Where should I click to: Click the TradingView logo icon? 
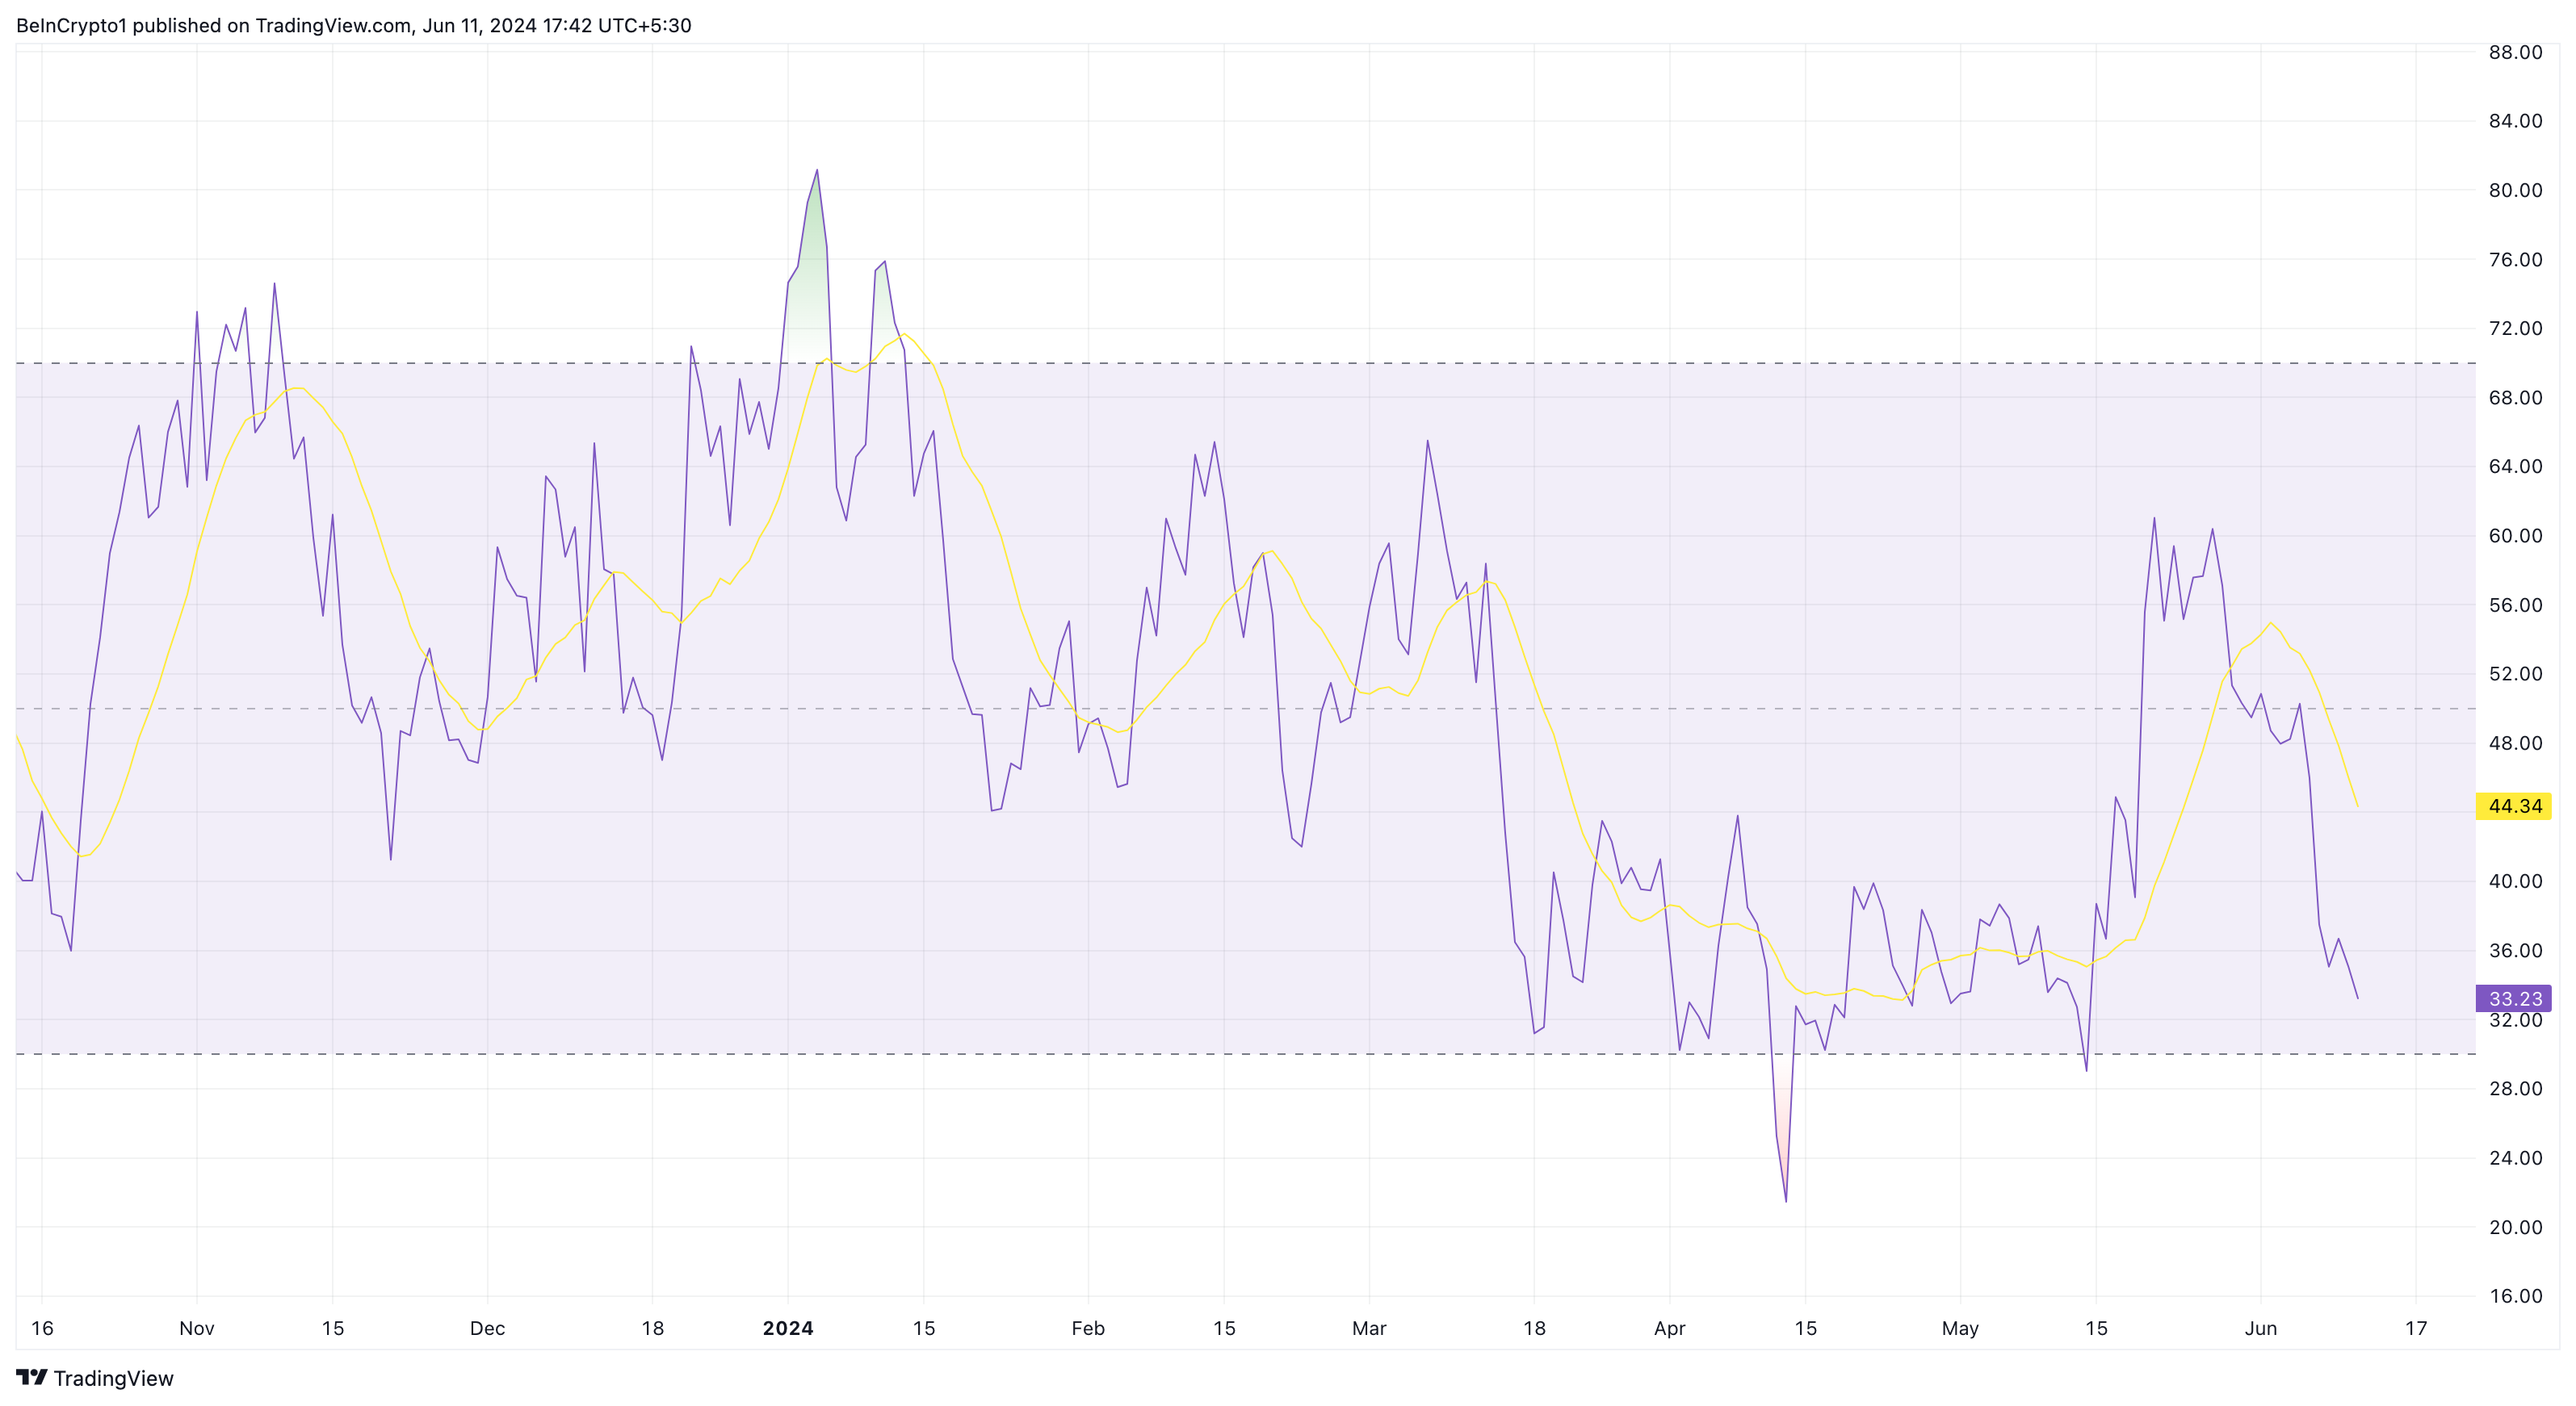pos(32,1377)
